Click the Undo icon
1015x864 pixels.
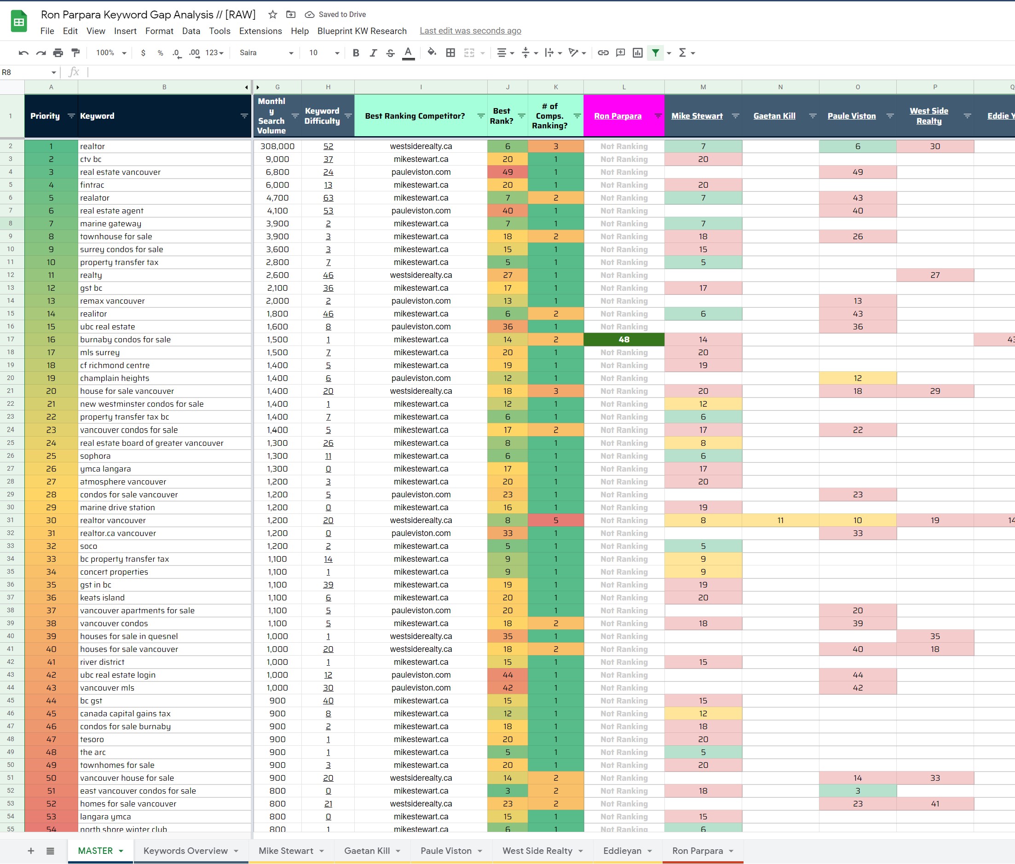point(23,53)
